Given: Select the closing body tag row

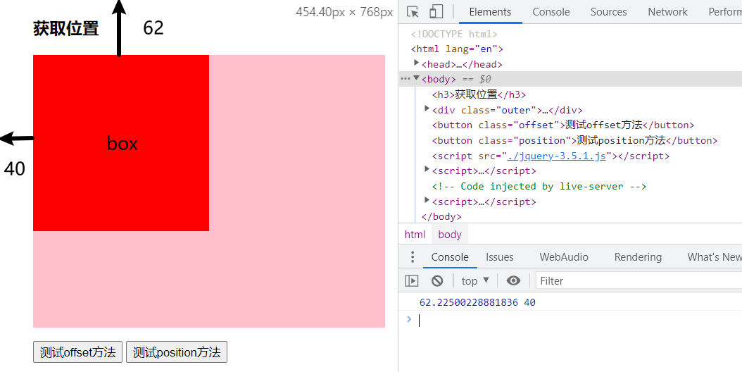Looking at the screenshot, I should point(441,216).
